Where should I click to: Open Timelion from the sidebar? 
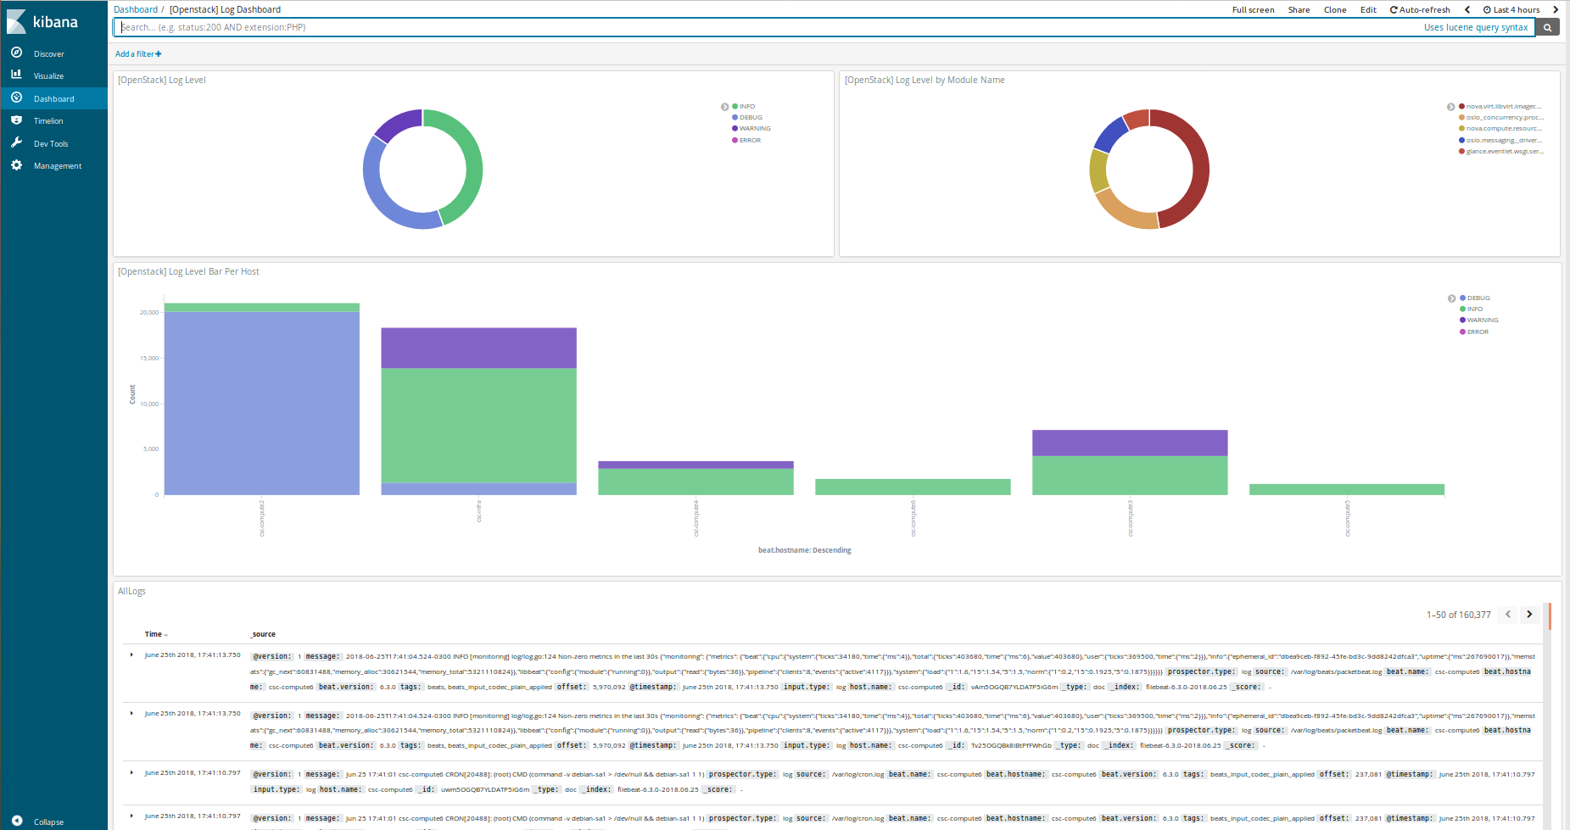coord(47,120)
